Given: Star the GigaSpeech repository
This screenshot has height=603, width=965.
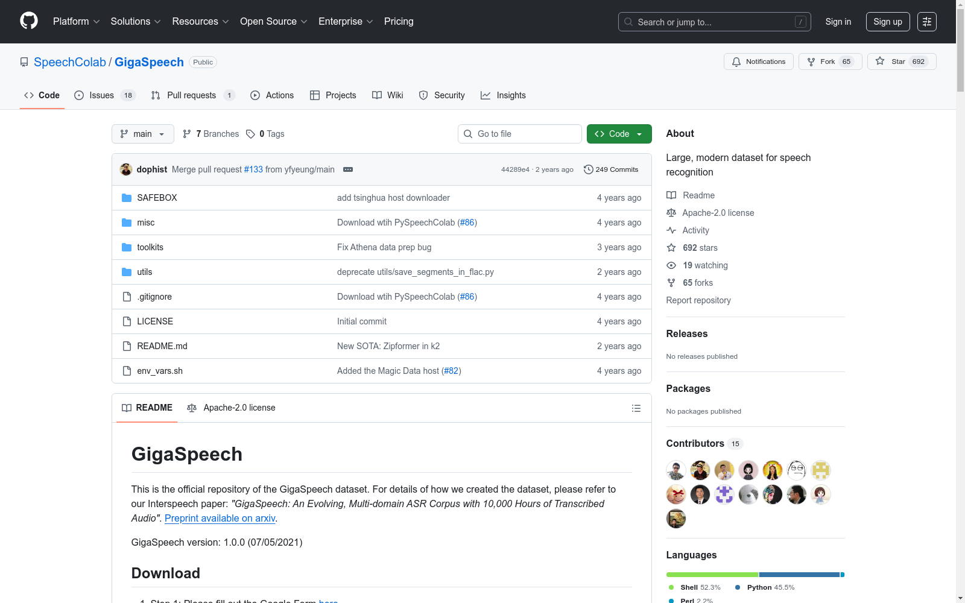Looking at the screenshot, I should (902, 62).
